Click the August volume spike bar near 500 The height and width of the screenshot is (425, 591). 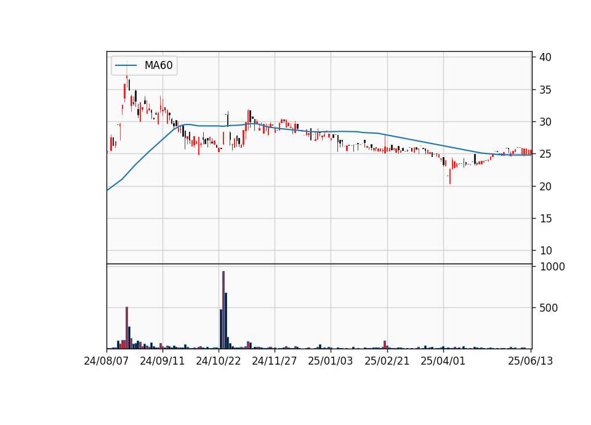127,328
